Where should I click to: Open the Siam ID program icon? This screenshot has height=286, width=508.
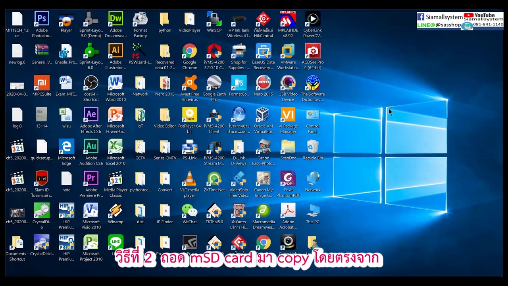tap(42, 179)
